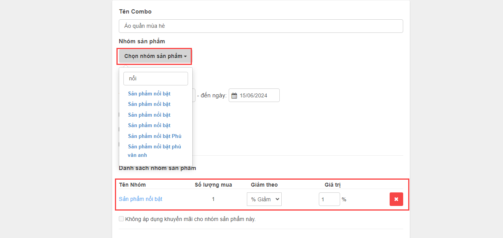Click the Danh sách nhóm sản phẩm heading

(x=157, y=168)
